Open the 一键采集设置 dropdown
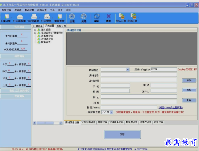Image resolution: width=199 pixels, height=151 pixels. point(111,112)
